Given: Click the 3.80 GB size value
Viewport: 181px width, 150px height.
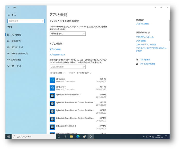Looking at the screenshot, I should [103, 102].
